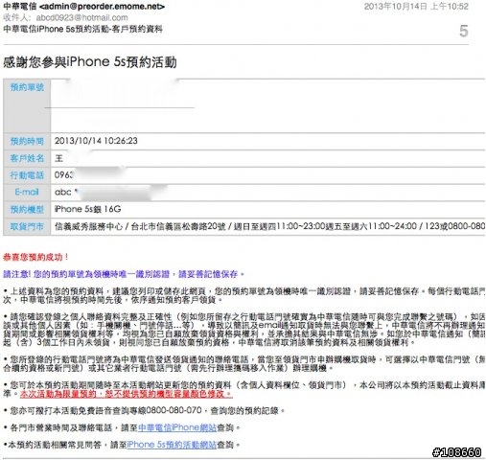Click the 客戶姓名 label cell
Screen dimensions: 486x460
click(x=27, y=158)
